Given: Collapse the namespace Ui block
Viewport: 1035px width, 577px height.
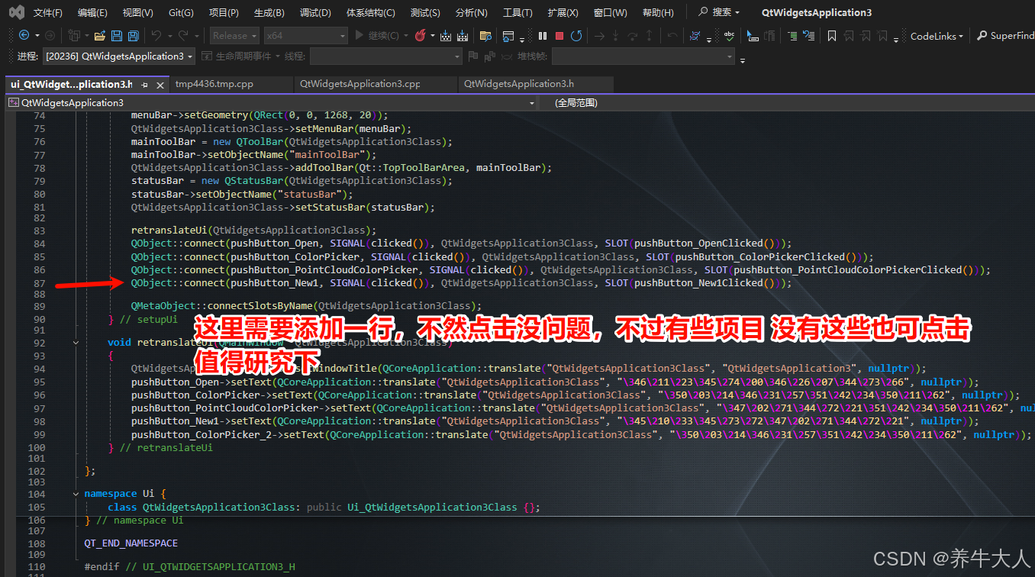Looking at the screenshot, I should 76,494.
